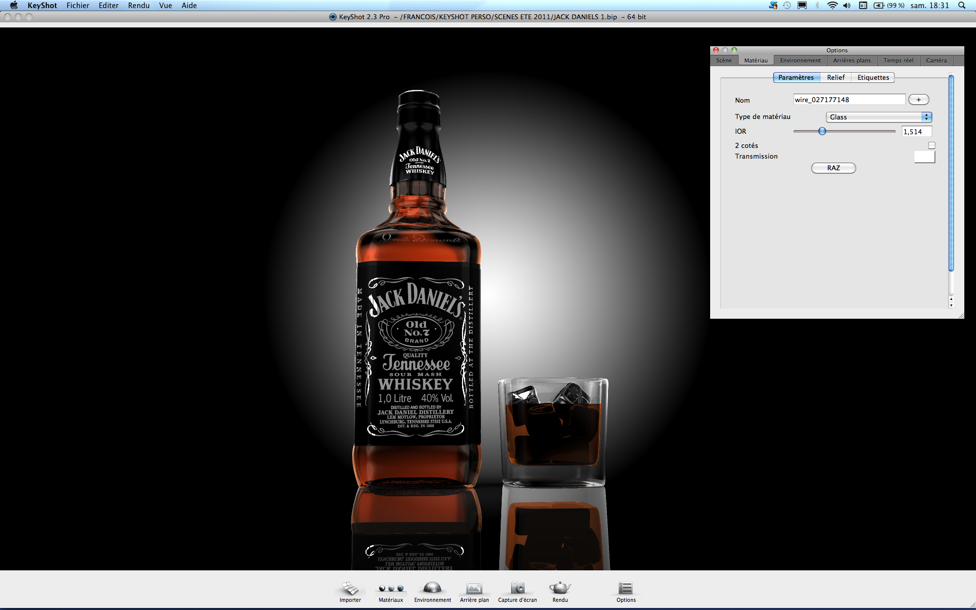Open the Caméra tab

[936, 60]
